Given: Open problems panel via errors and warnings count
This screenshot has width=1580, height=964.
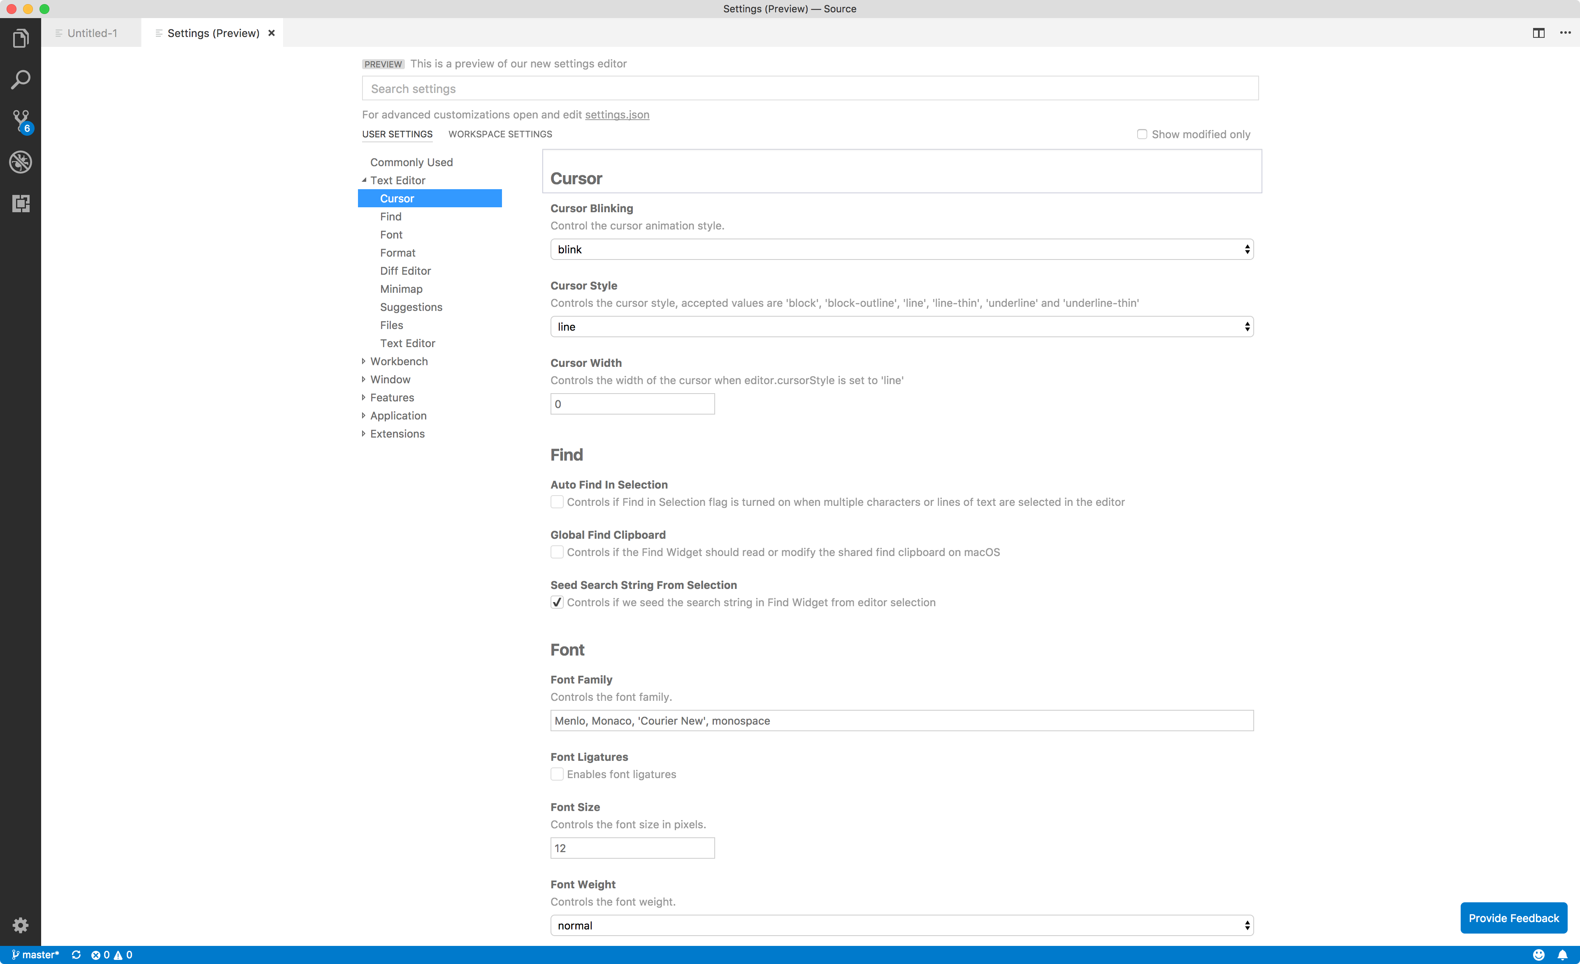Looking at the screenshot, I should (112, 955).
